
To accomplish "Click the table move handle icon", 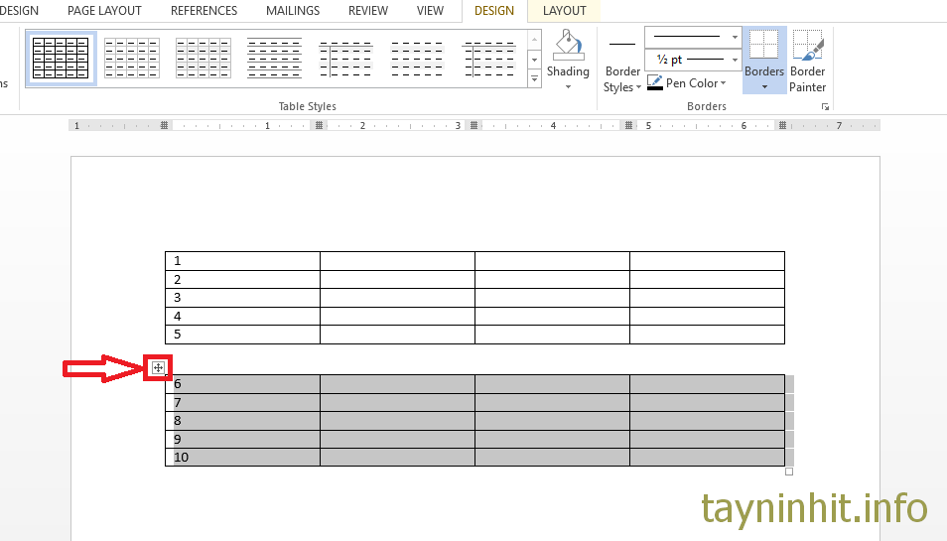I will click(158, 368).
